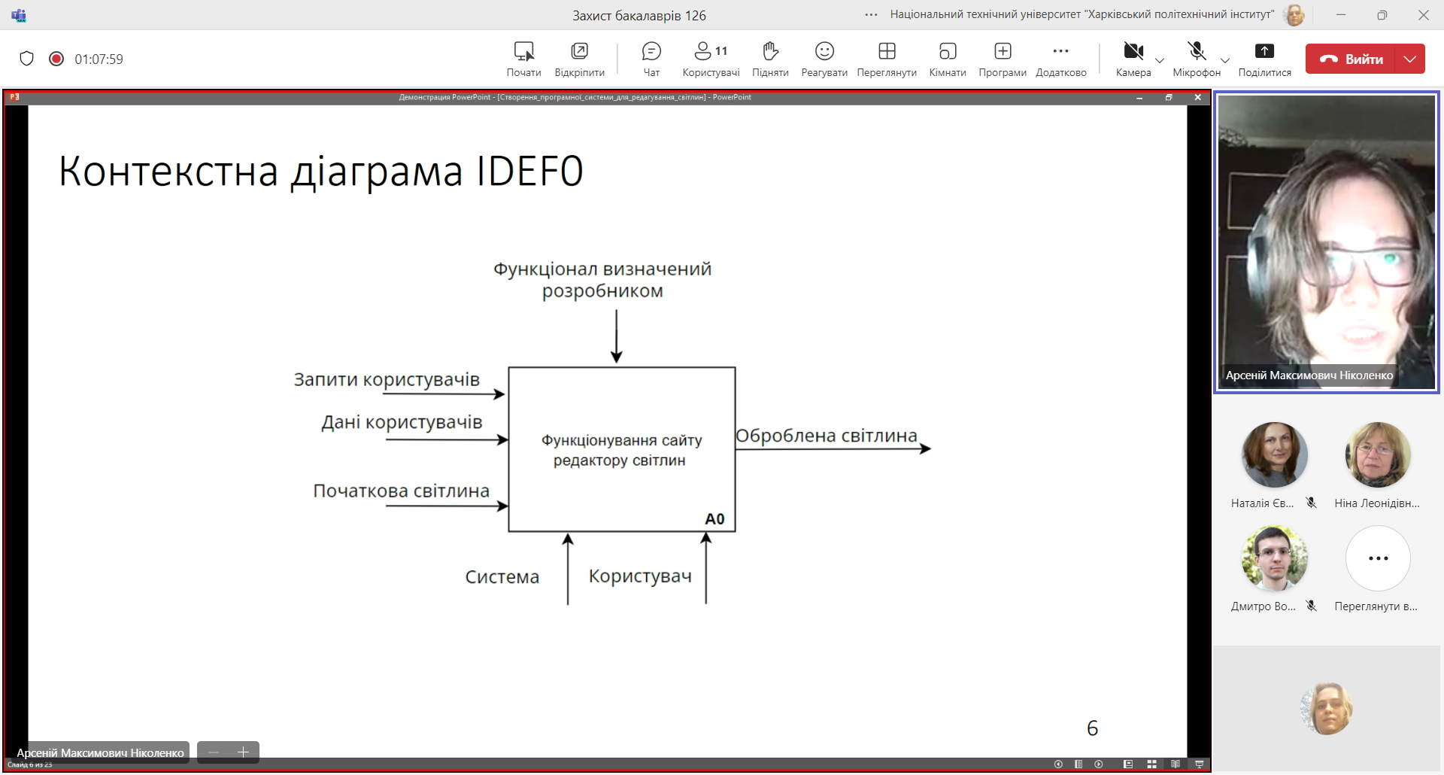Pop out shared content with Відкріпити
Image resolution: width=1444 pixels, height=775 pixels.
pos(579,59)
